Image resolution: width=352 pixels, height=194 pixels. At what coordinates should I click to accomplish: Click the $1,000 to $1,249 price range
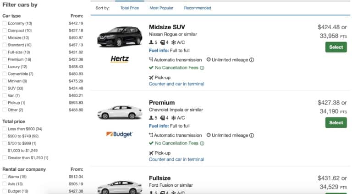[22, 151]
